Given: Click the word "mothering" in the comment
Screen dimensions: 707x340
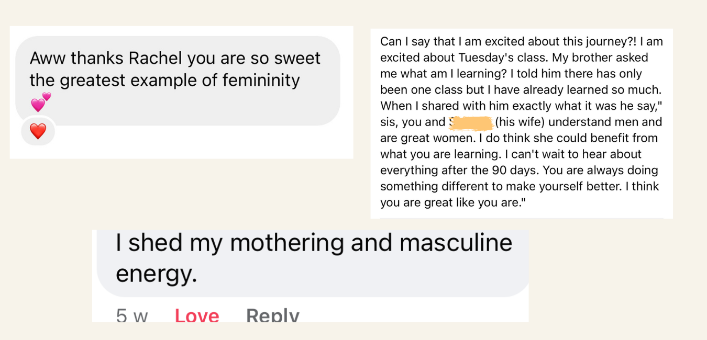Looking at the screenshot, I should 285,243.
